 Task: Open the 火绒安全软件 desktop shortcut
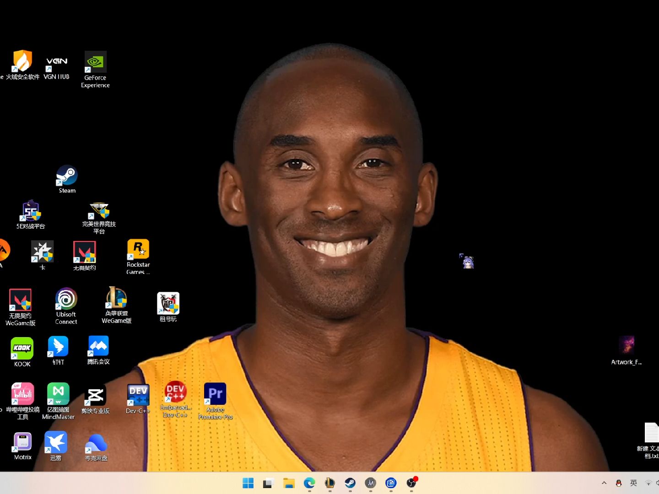(x=22, y=65)
